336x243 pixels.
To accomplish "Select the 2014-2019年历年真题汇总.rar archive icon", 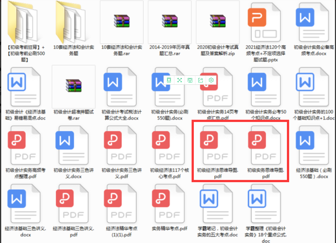I will (x=170, y=21).
